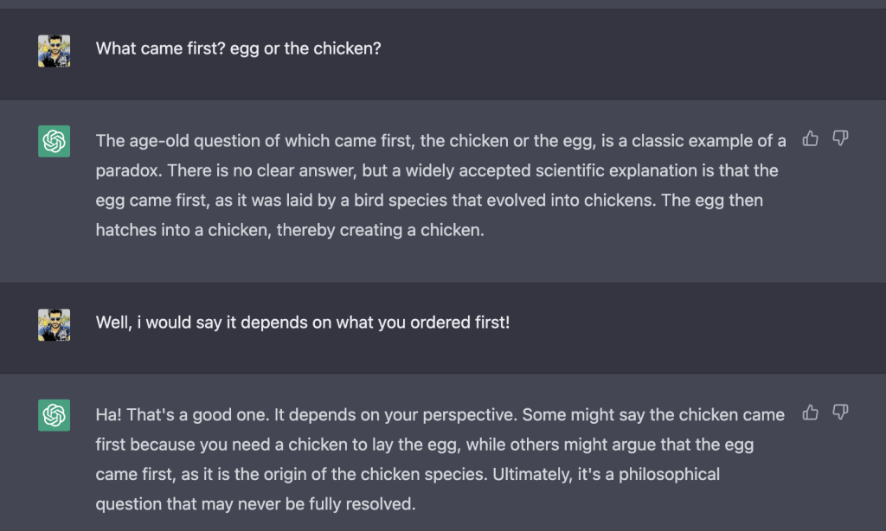Click user avatar beside 'Well, i would say' message
The height and width of the screenshot is (531, 886).
click(x=55, y=325)
